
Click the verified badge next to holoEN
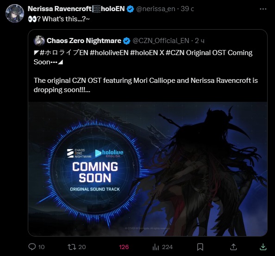point(130,9)
